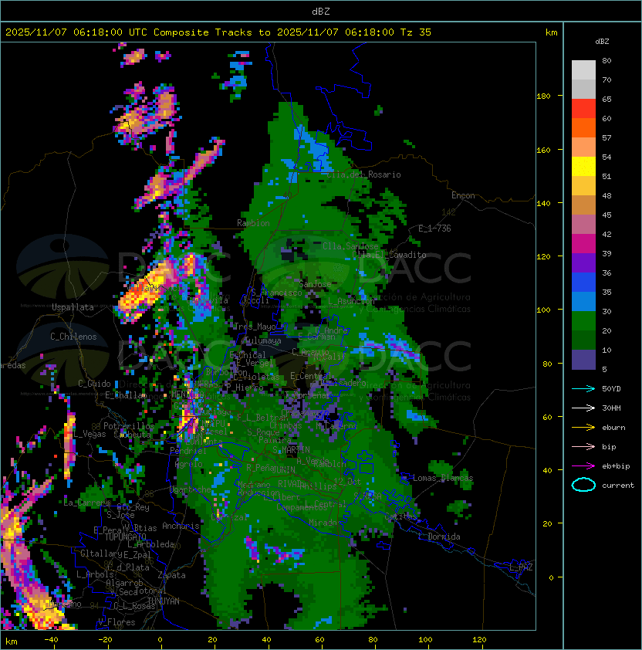Pick the tan swatch between 48 and 45

[583, 205]
